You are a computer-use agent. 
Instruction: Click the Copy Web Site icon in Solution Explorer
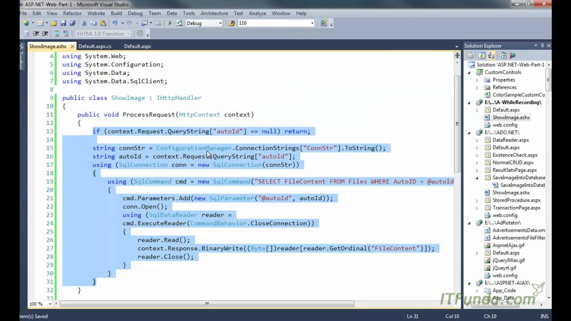click(503, 55)
